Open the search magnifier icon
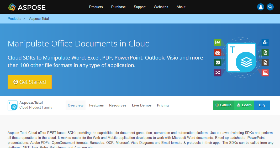 pyautogui.click(x=270, y=7)
